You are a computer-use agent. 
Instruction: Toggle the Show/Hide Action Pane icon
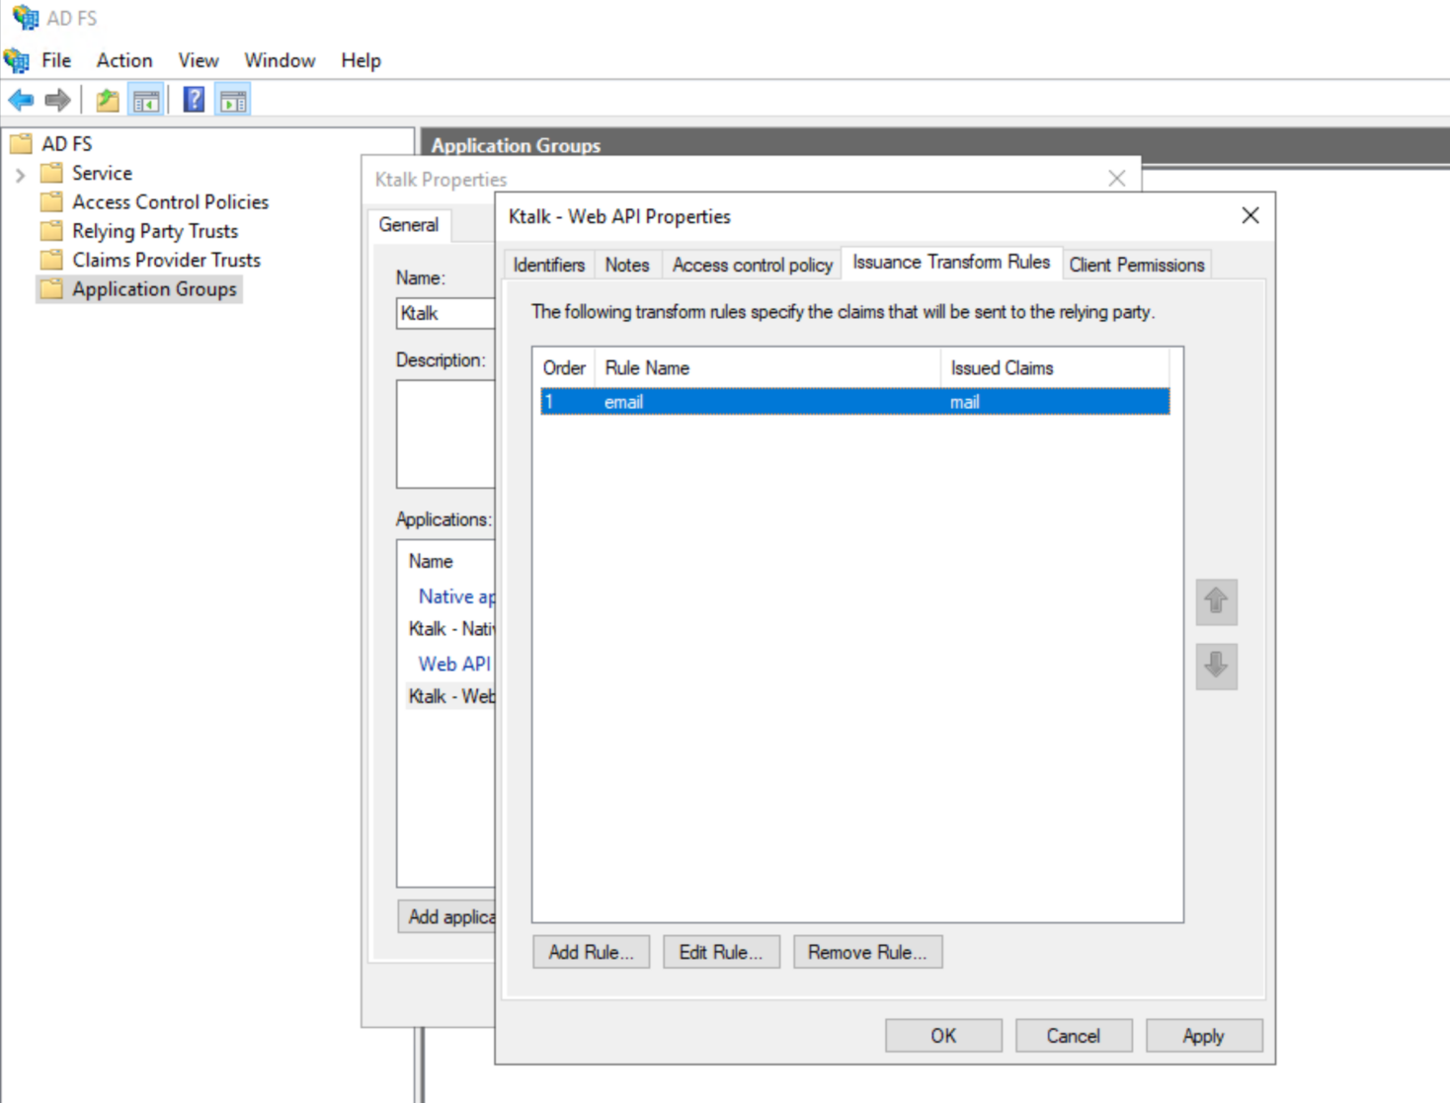[x=233, y=100]
